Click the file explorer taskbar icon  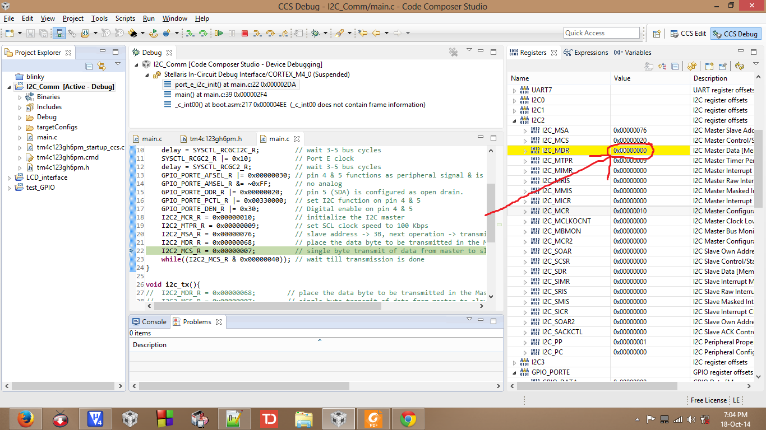pos(303,418)
